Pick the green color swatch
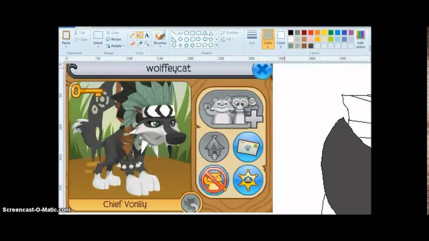429x241 pixels. pos(331,32)
